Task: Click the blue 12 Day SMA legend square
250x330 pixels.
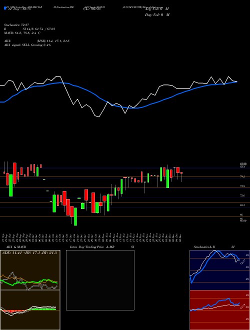Action: (x=5, y=8)
